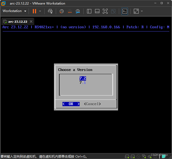Click the teal message log icon
Screen dimensions: 172x159
coord(164,156)
